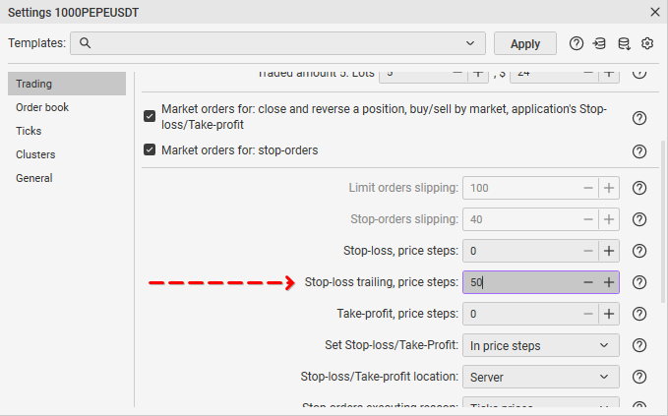Increase Stop-orders slipping with plus

pos(609,219)
